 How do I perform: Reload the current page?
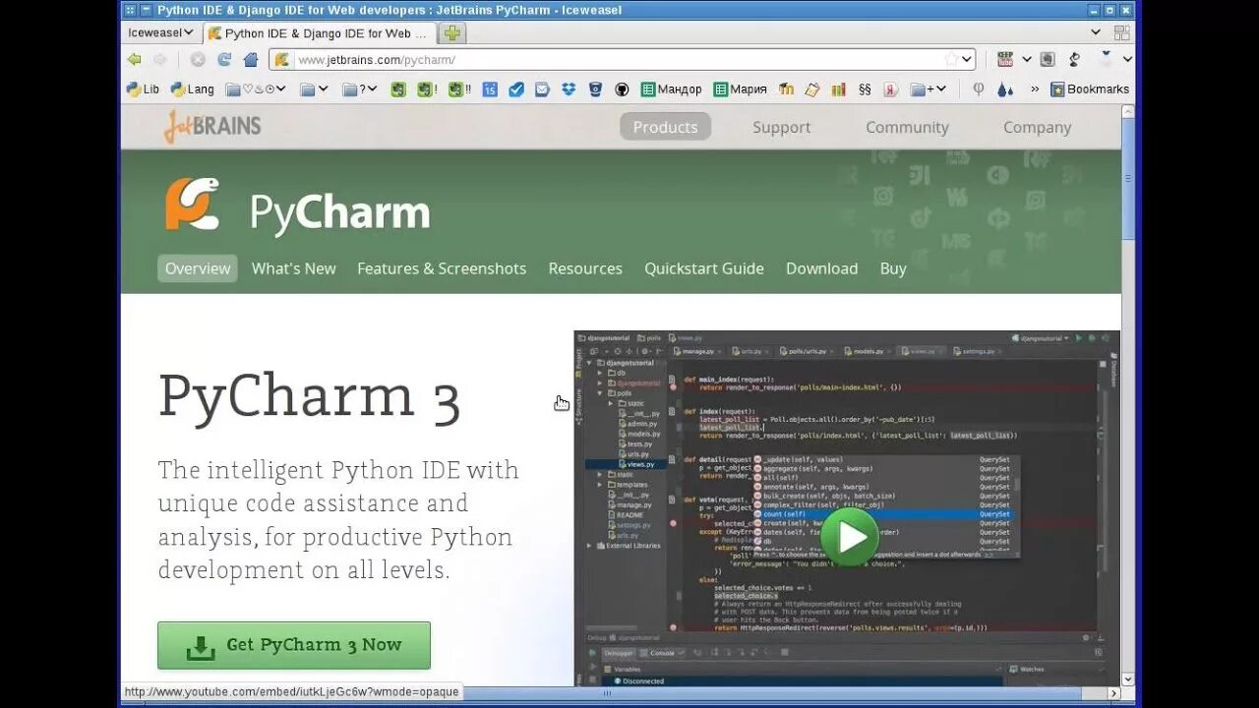tap(224, 59)
